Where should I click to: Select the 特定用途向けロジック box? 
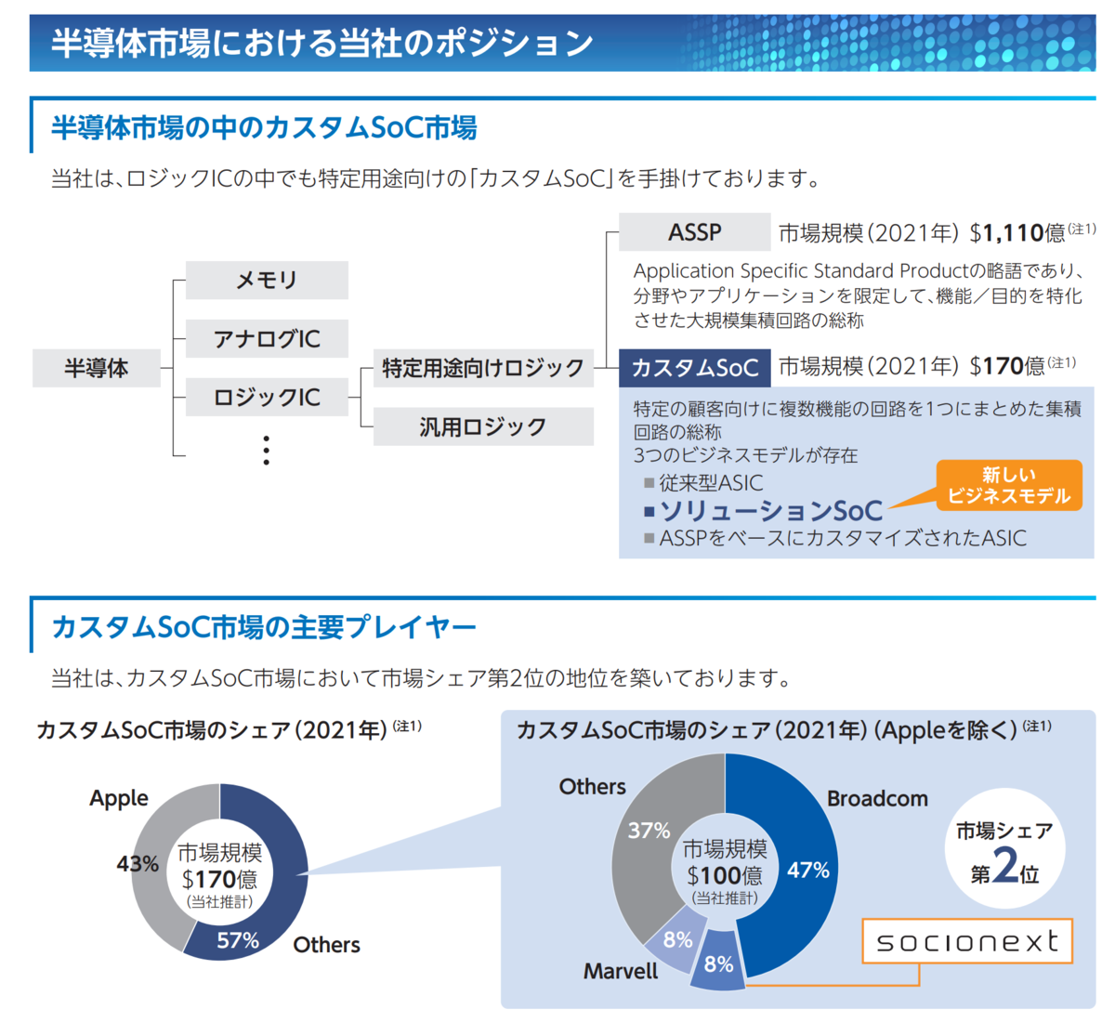coord(483,368)
